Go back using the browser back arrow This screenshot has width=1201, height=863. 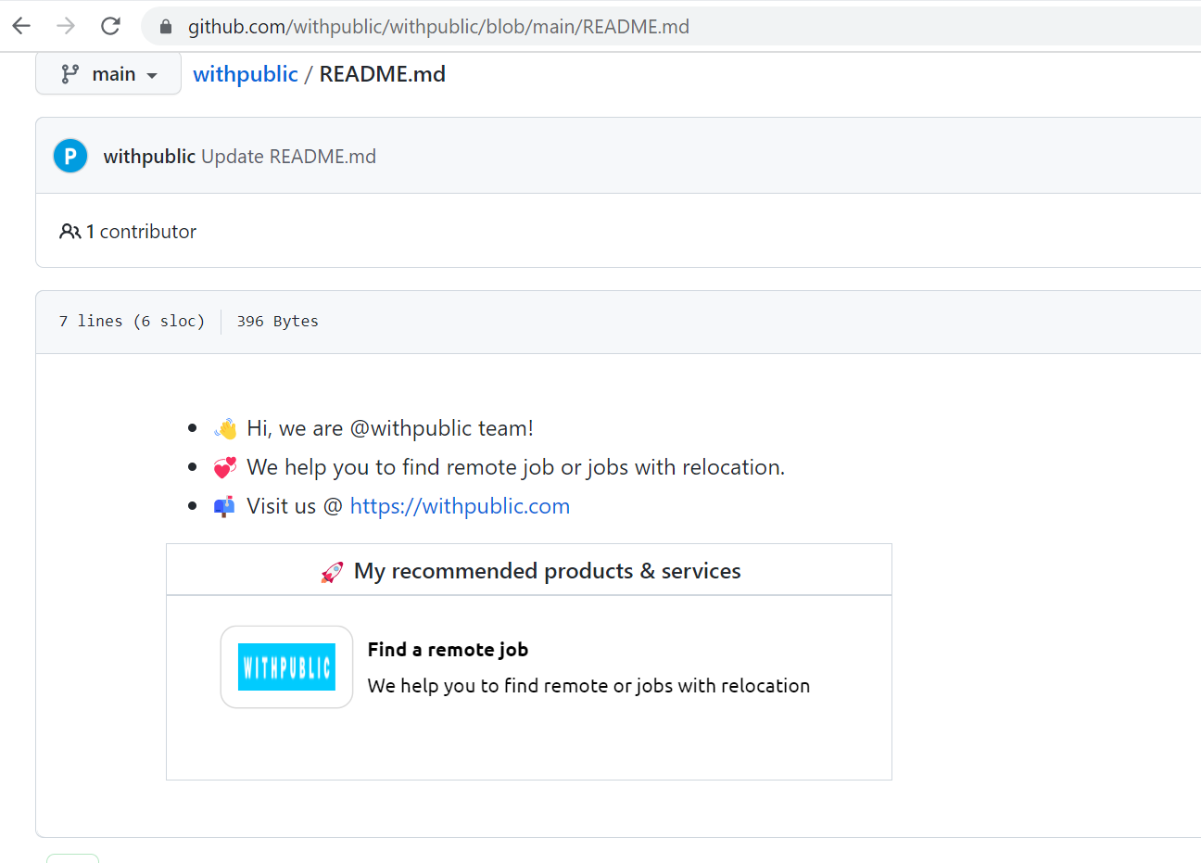21,26
